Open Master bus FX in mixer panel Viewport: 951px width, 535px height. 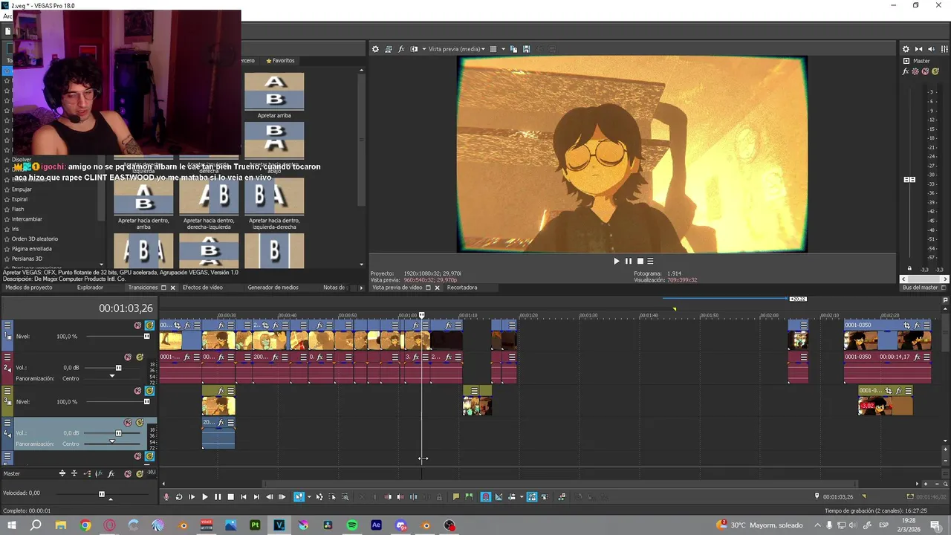[x=906, y=71]
